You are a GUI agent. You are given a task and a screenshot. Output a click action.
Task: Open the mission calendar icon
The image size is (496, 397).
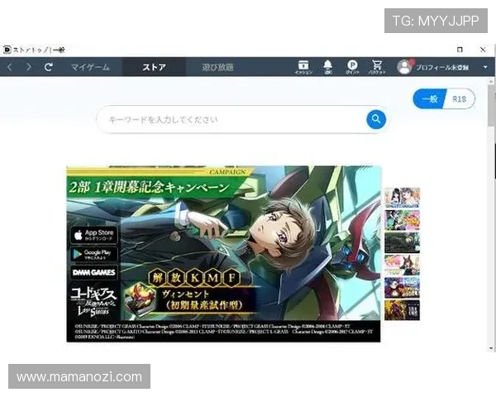point(303,67)
